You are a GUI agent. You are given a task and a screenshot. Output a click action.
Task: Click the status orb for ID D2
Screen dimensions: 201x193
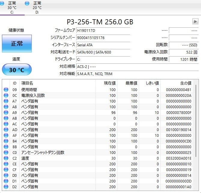(6, 187)
